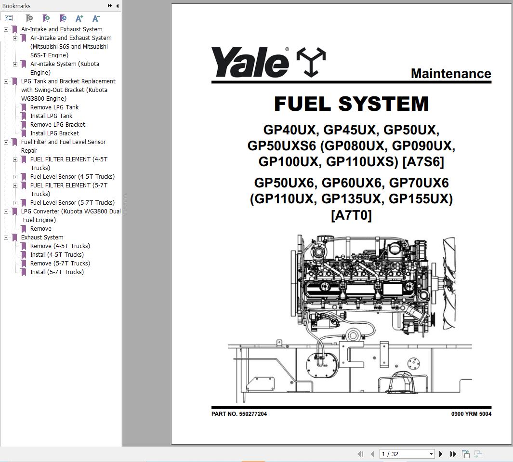The width and height of the screenshot is (513, 462).
Task: Click the next view icon near page controls
Action: 478,454
